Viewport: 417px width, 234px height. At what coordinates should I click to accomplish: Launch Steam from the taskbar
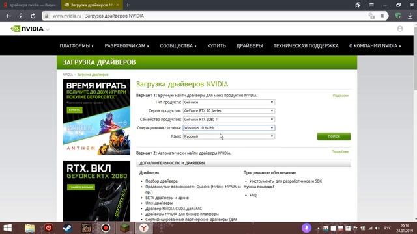68,228
